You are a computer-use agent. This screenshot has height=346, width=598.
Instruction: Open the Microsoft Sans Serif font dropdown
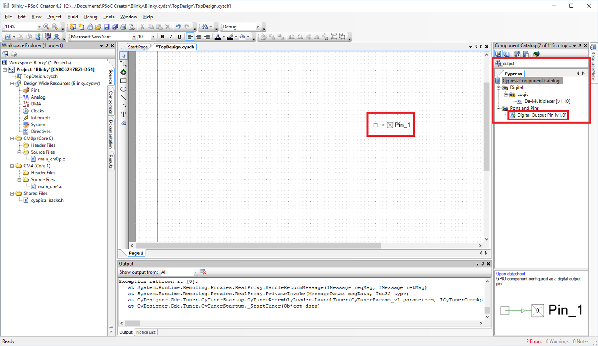point(134,37)
